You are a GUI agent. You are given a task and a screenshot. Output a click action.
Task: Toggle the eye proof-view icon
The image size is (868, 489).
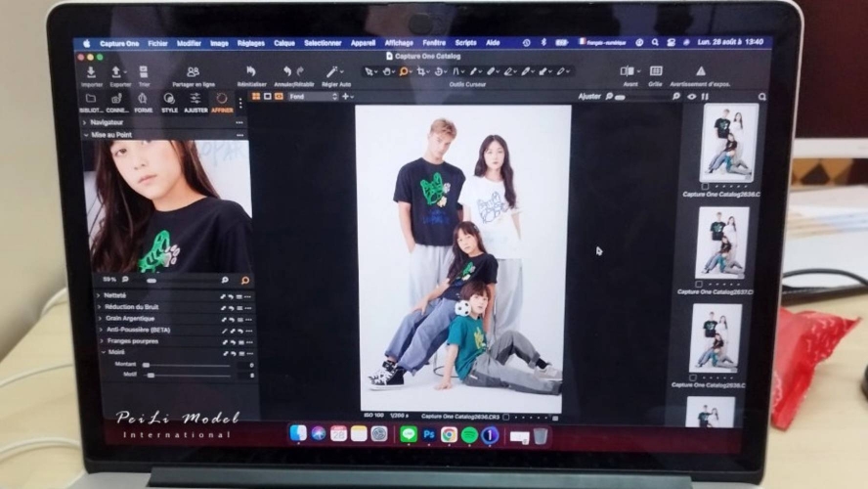pos(692,97)
